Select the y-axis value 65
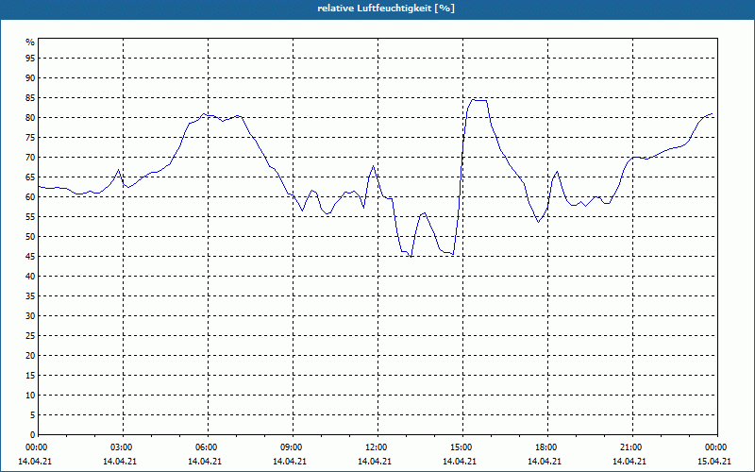 tap(30, 177)
